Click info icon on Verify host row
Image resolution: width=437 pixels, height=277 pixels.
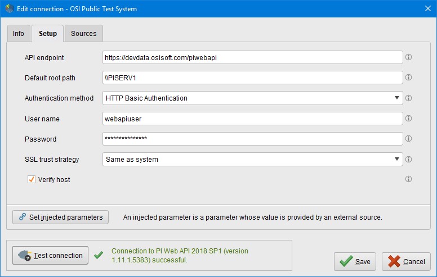pos(409,179)
